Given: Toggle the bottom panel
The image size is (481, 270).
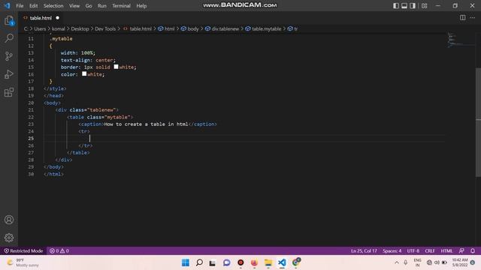Looking at the screenshot, I should click(404, 5).
